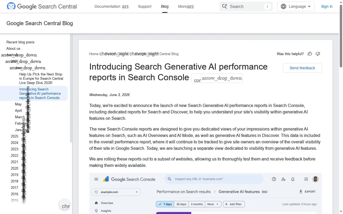Screen dimensions: 343x214
Task: Open the Language dropdown
Action: pyautogui.click(x=296, y=6)
